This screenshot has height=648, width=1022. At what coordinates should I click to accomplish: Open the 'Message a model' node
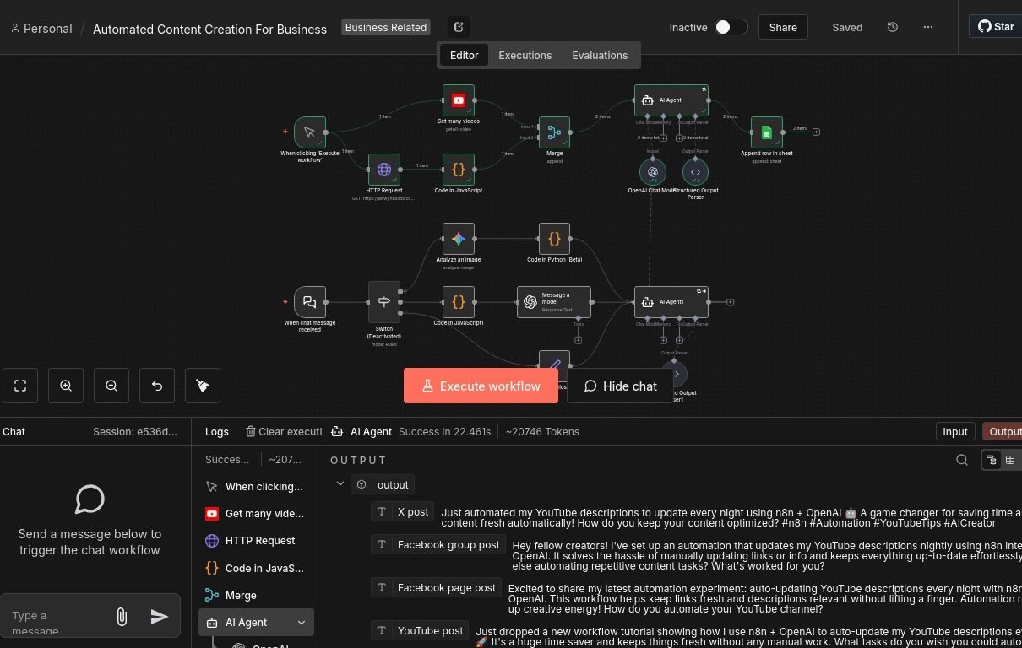click(x=554, y=302)
